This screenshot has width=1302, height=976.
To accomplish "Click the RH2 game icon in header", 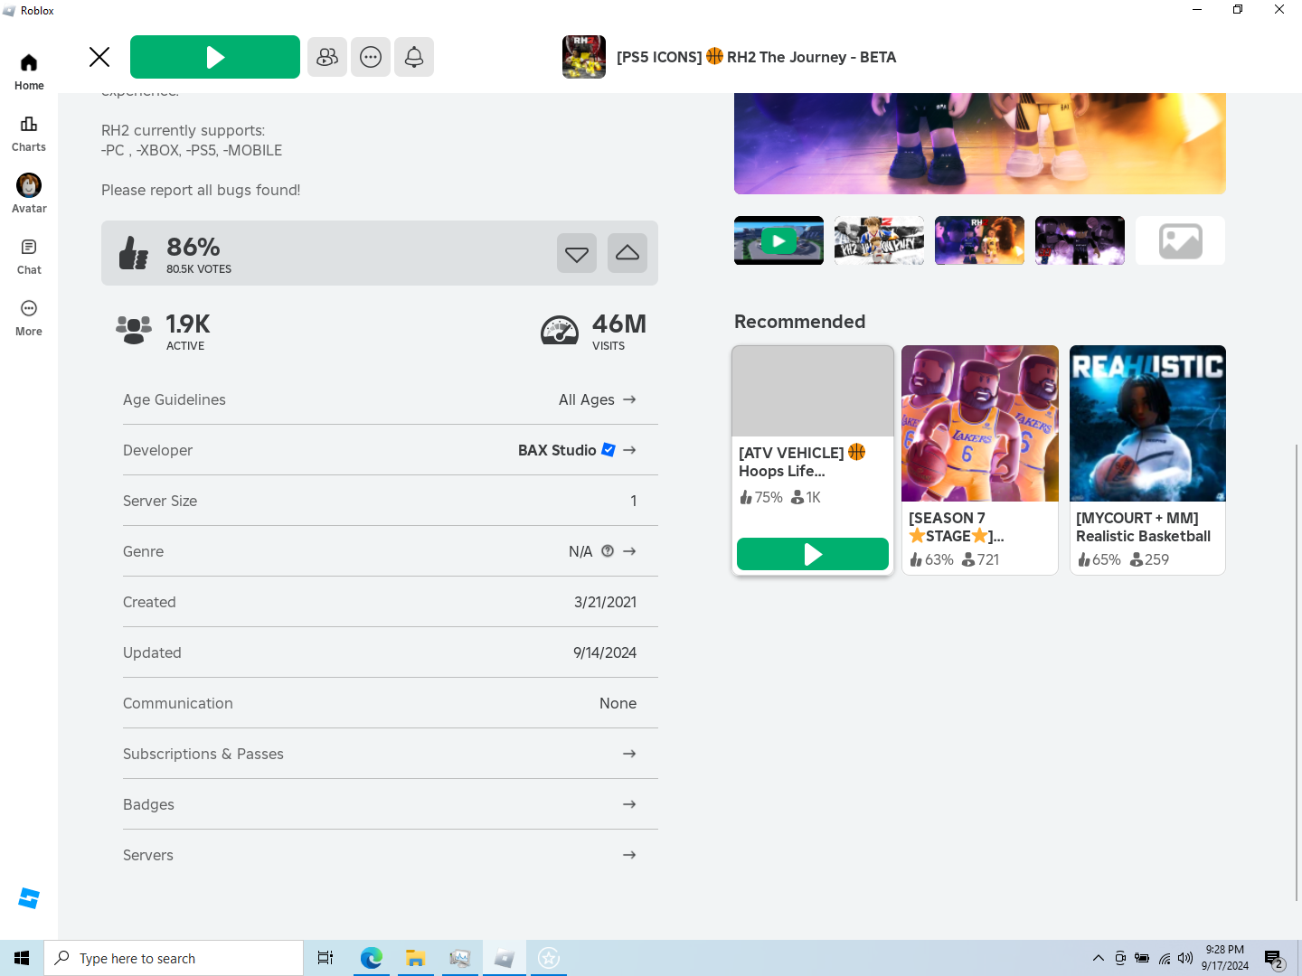I will coord(584,57).
